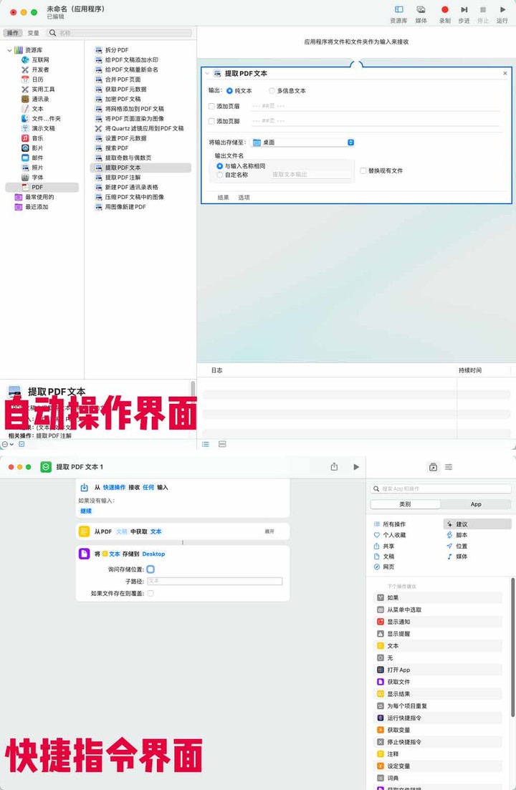Remove the 提取 PDF 文本 action with its X
The height and width of the screenshot is (790, 516).
[x=505, y=74]
